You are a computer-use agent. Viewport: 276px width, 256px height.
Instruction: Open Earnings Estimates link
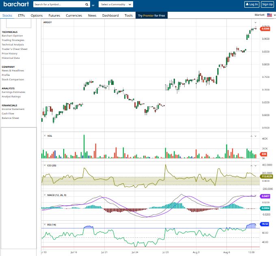[13, 92]
